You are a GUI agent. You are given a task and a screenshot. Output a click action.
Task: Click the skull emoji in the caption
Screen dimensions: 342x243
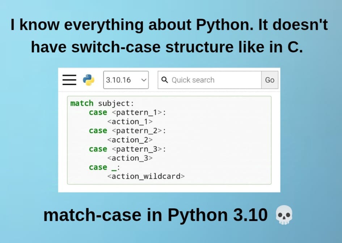pos(284,215)
